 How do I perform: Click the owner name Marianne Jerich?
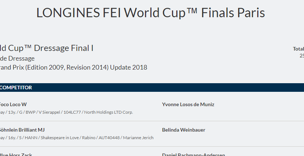point(139,138)
